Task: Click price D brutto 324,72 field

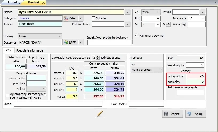Action: pyautogui.click(x=115, y=90)
